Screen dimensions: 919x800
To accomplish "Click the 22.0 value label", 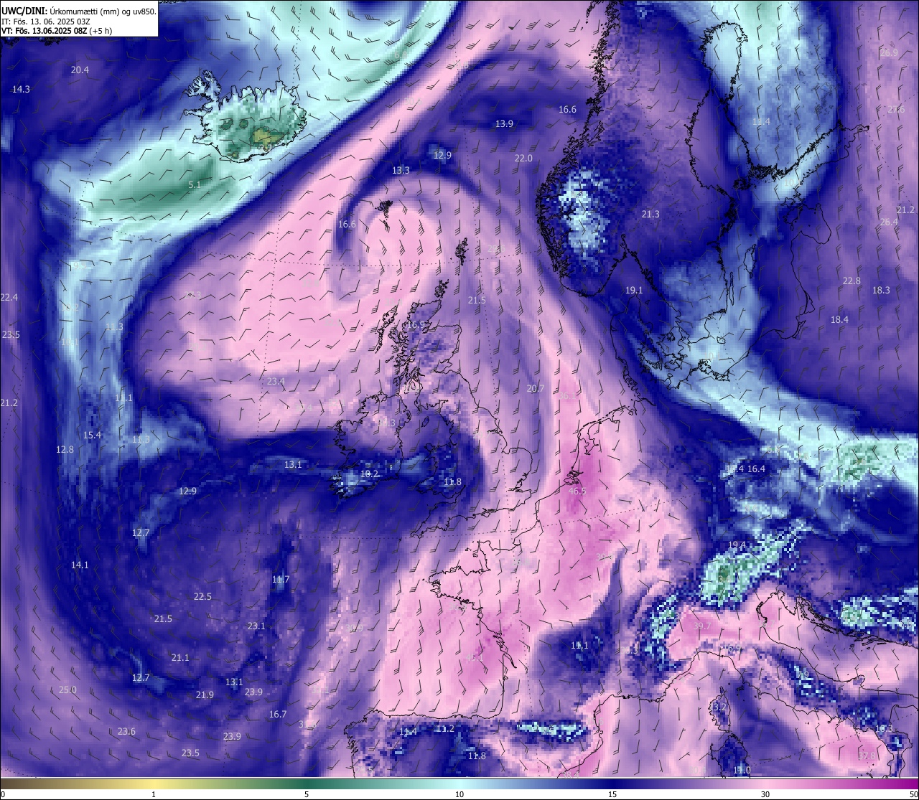I will coord(523,159).
